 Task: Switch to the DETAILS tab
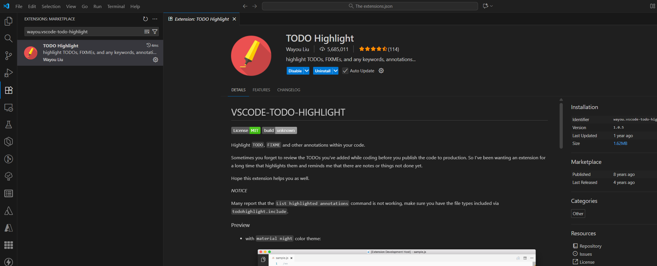point(238,90)
